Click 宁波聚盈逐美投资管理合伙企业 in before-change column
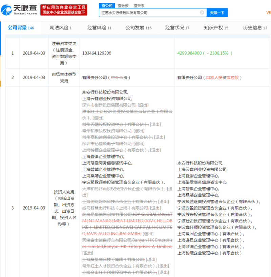Image resolution: width=271 pixels, height=277 pixels. click(x=124, y=182)
